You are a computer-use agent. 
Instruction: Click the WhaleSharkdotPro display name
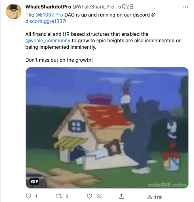pyautogui.click(x=48, y=7)
